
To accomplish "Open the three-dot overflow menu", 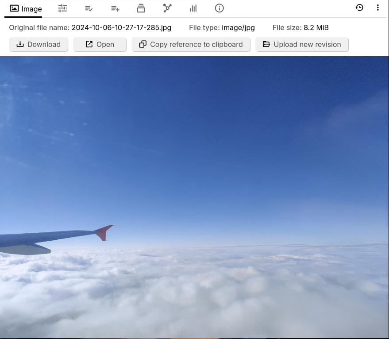I will (378, 8).
